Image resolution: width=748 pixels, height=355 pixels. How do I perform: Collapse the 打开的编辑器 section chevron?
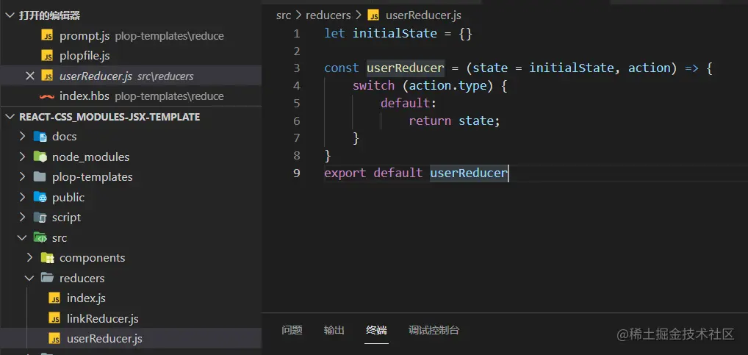point(10,15)
